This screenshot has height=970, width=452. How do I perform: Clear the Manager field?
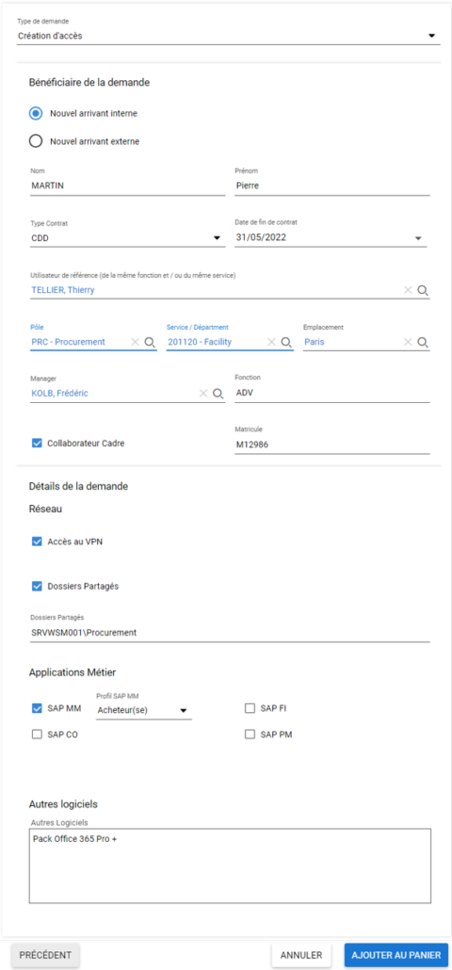coord(203,393)
